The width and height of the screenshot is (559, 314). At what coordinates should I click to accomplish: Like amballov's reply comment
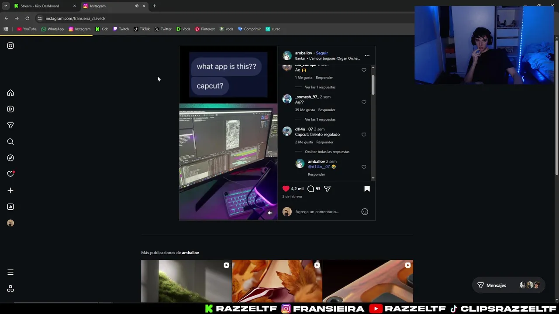coord(364,167)
